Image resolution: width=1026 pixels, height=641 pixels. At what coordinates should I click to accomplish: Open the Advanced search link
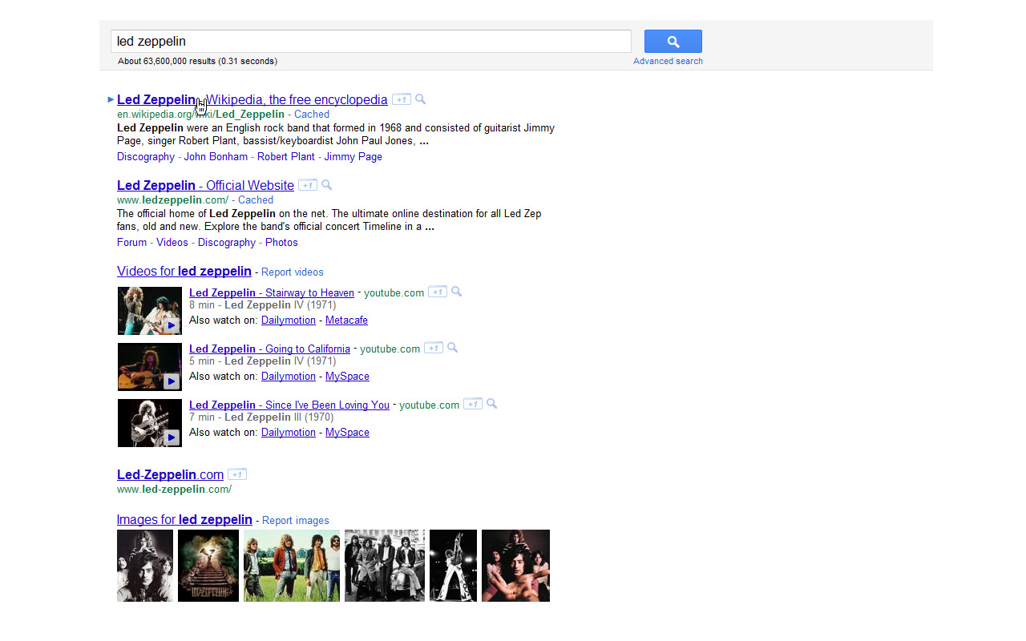(x=668, y=61)
